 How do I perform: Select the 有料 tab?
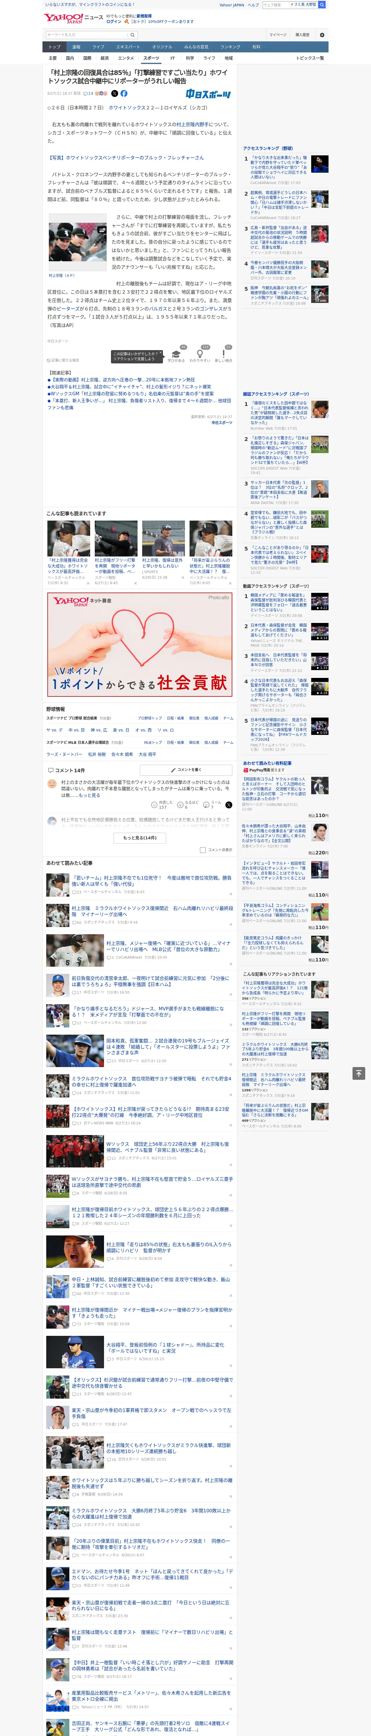point(256,47)
